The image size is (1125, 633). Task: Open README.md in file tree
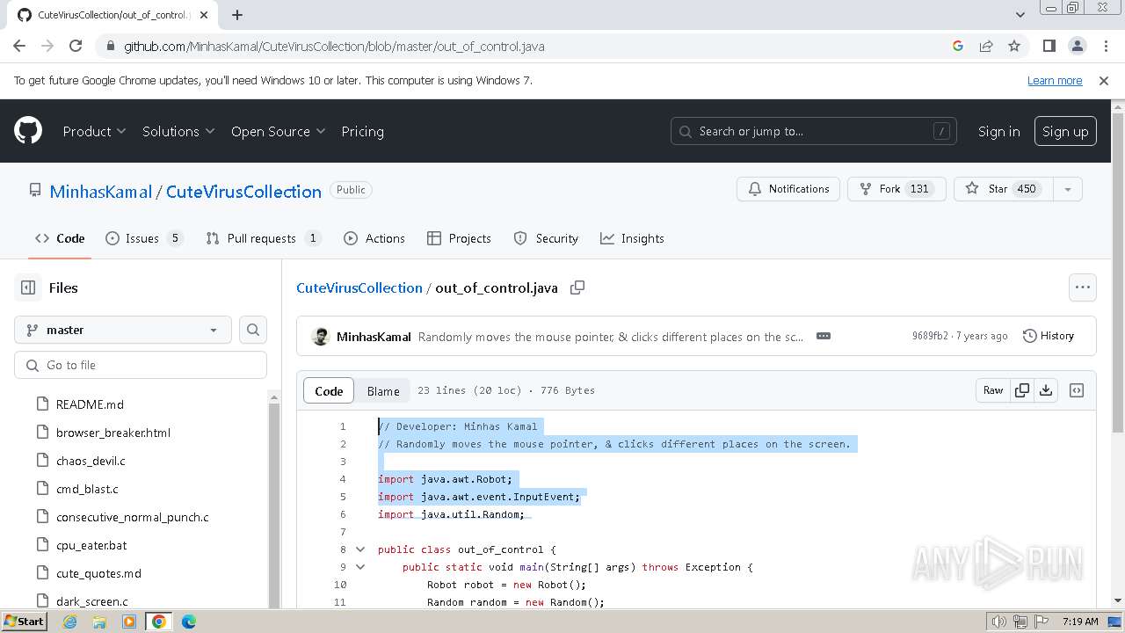pyautogui.click(x=90, y=404)
